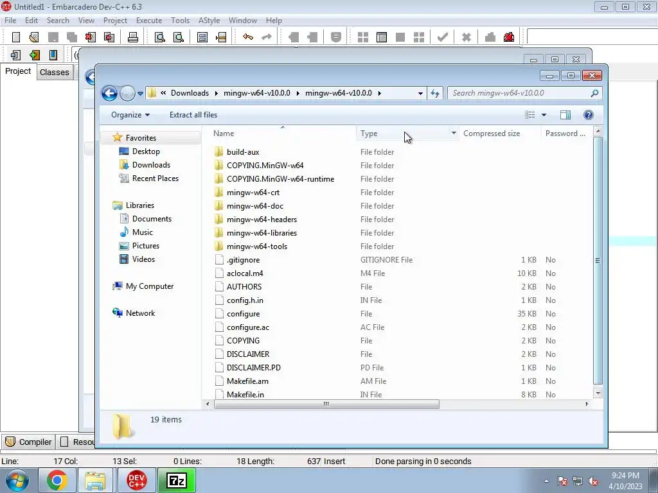The height and width of the screenshot is (493, 658).
Task: Open the Organize dropdown
Action: click(x=130, y=115)
